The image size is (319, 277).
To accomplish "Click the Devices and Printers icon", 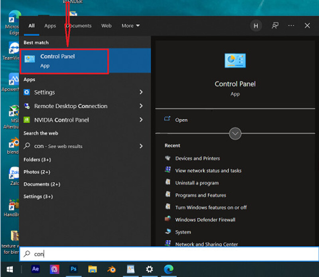I will (x=167, y=158).
